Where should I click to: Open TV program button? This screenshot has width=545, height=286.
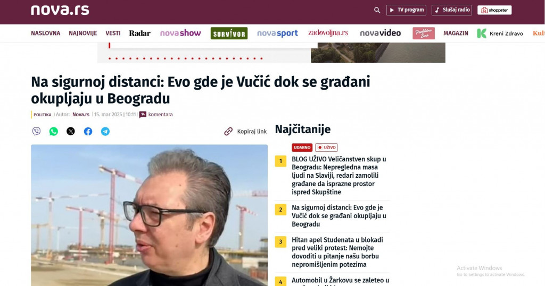[406, 10]
